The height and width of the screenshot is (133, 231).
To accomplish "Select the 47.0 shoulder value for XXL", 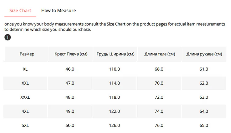I will (x=70, y=83).
